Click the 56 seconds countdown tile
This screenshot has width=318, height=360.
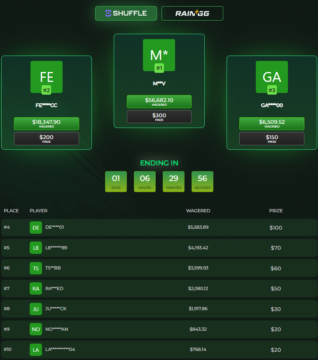(202, 181)
